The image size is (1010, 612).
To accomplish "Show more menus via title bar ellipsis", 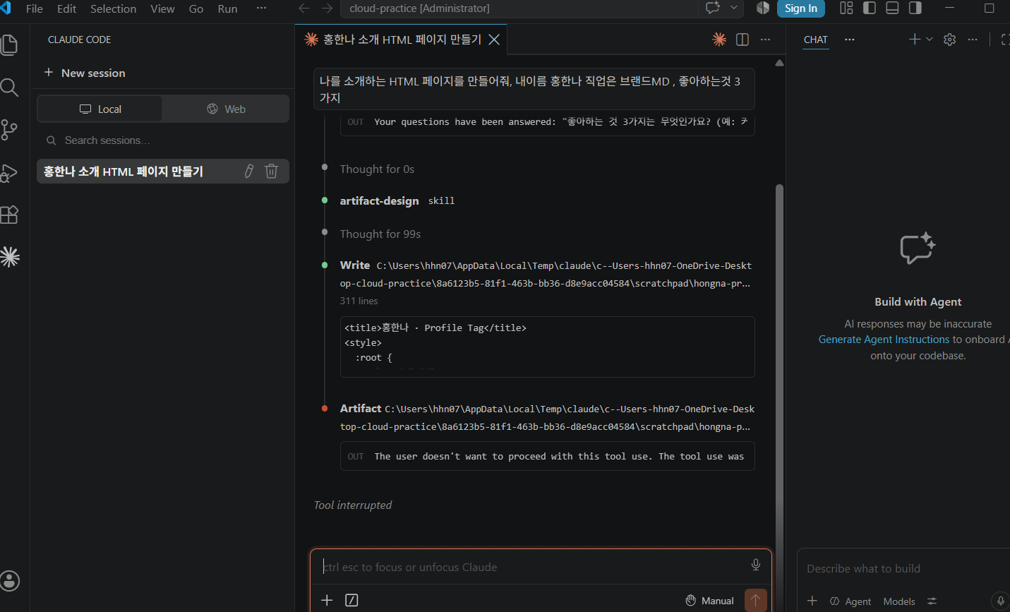I will (261, 8).
